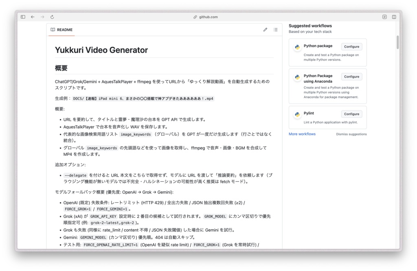Image resolution: width=417 pixels, height=271 pixels.
Task: Click the github.com address field
Action: tap(205, 17)
